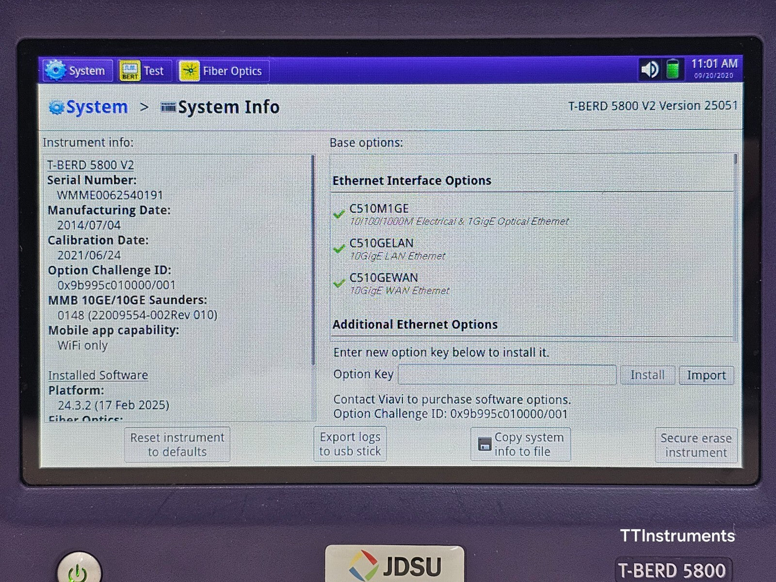Select manufacturing date 2014/07/04
Image resolution: width=776 pixels, height=582 pixels.
89,225
